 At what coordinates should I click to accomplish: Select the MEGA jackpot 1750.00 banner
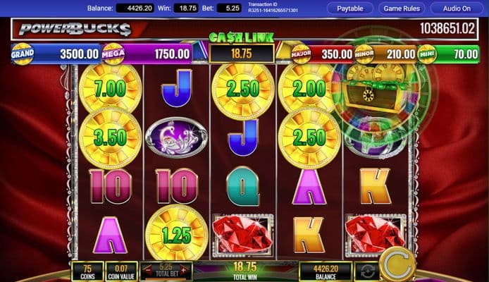point(147,54)
